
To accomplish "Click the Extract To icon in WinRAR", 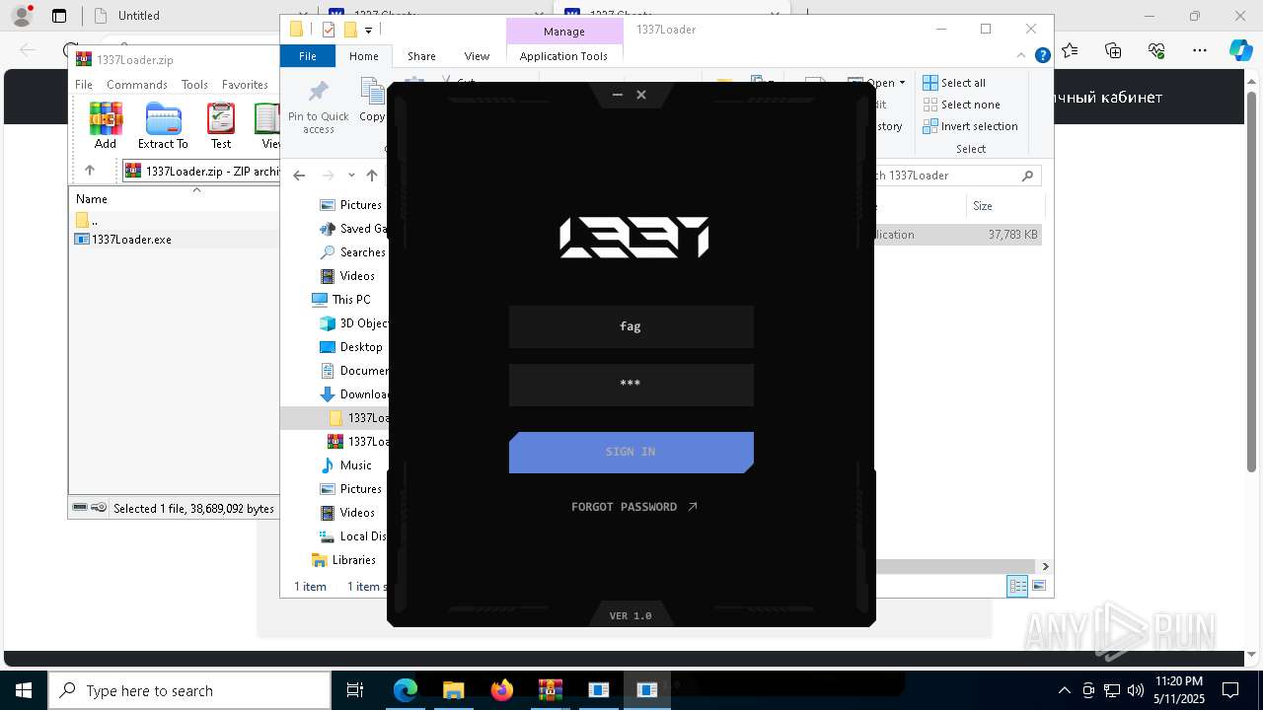I will point(163,125).
